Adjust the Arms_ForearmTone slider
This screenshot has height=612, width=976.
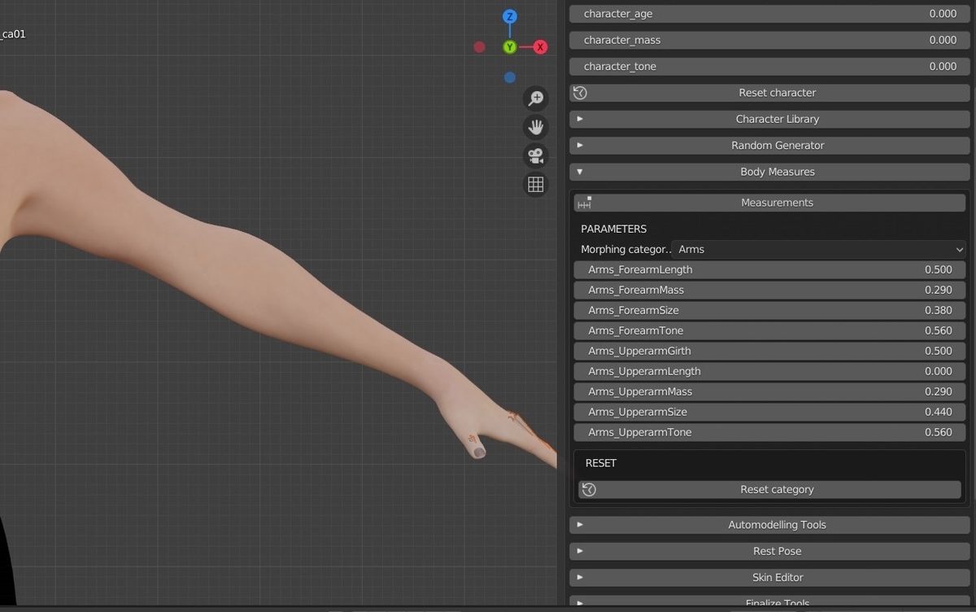coord(769,330)
